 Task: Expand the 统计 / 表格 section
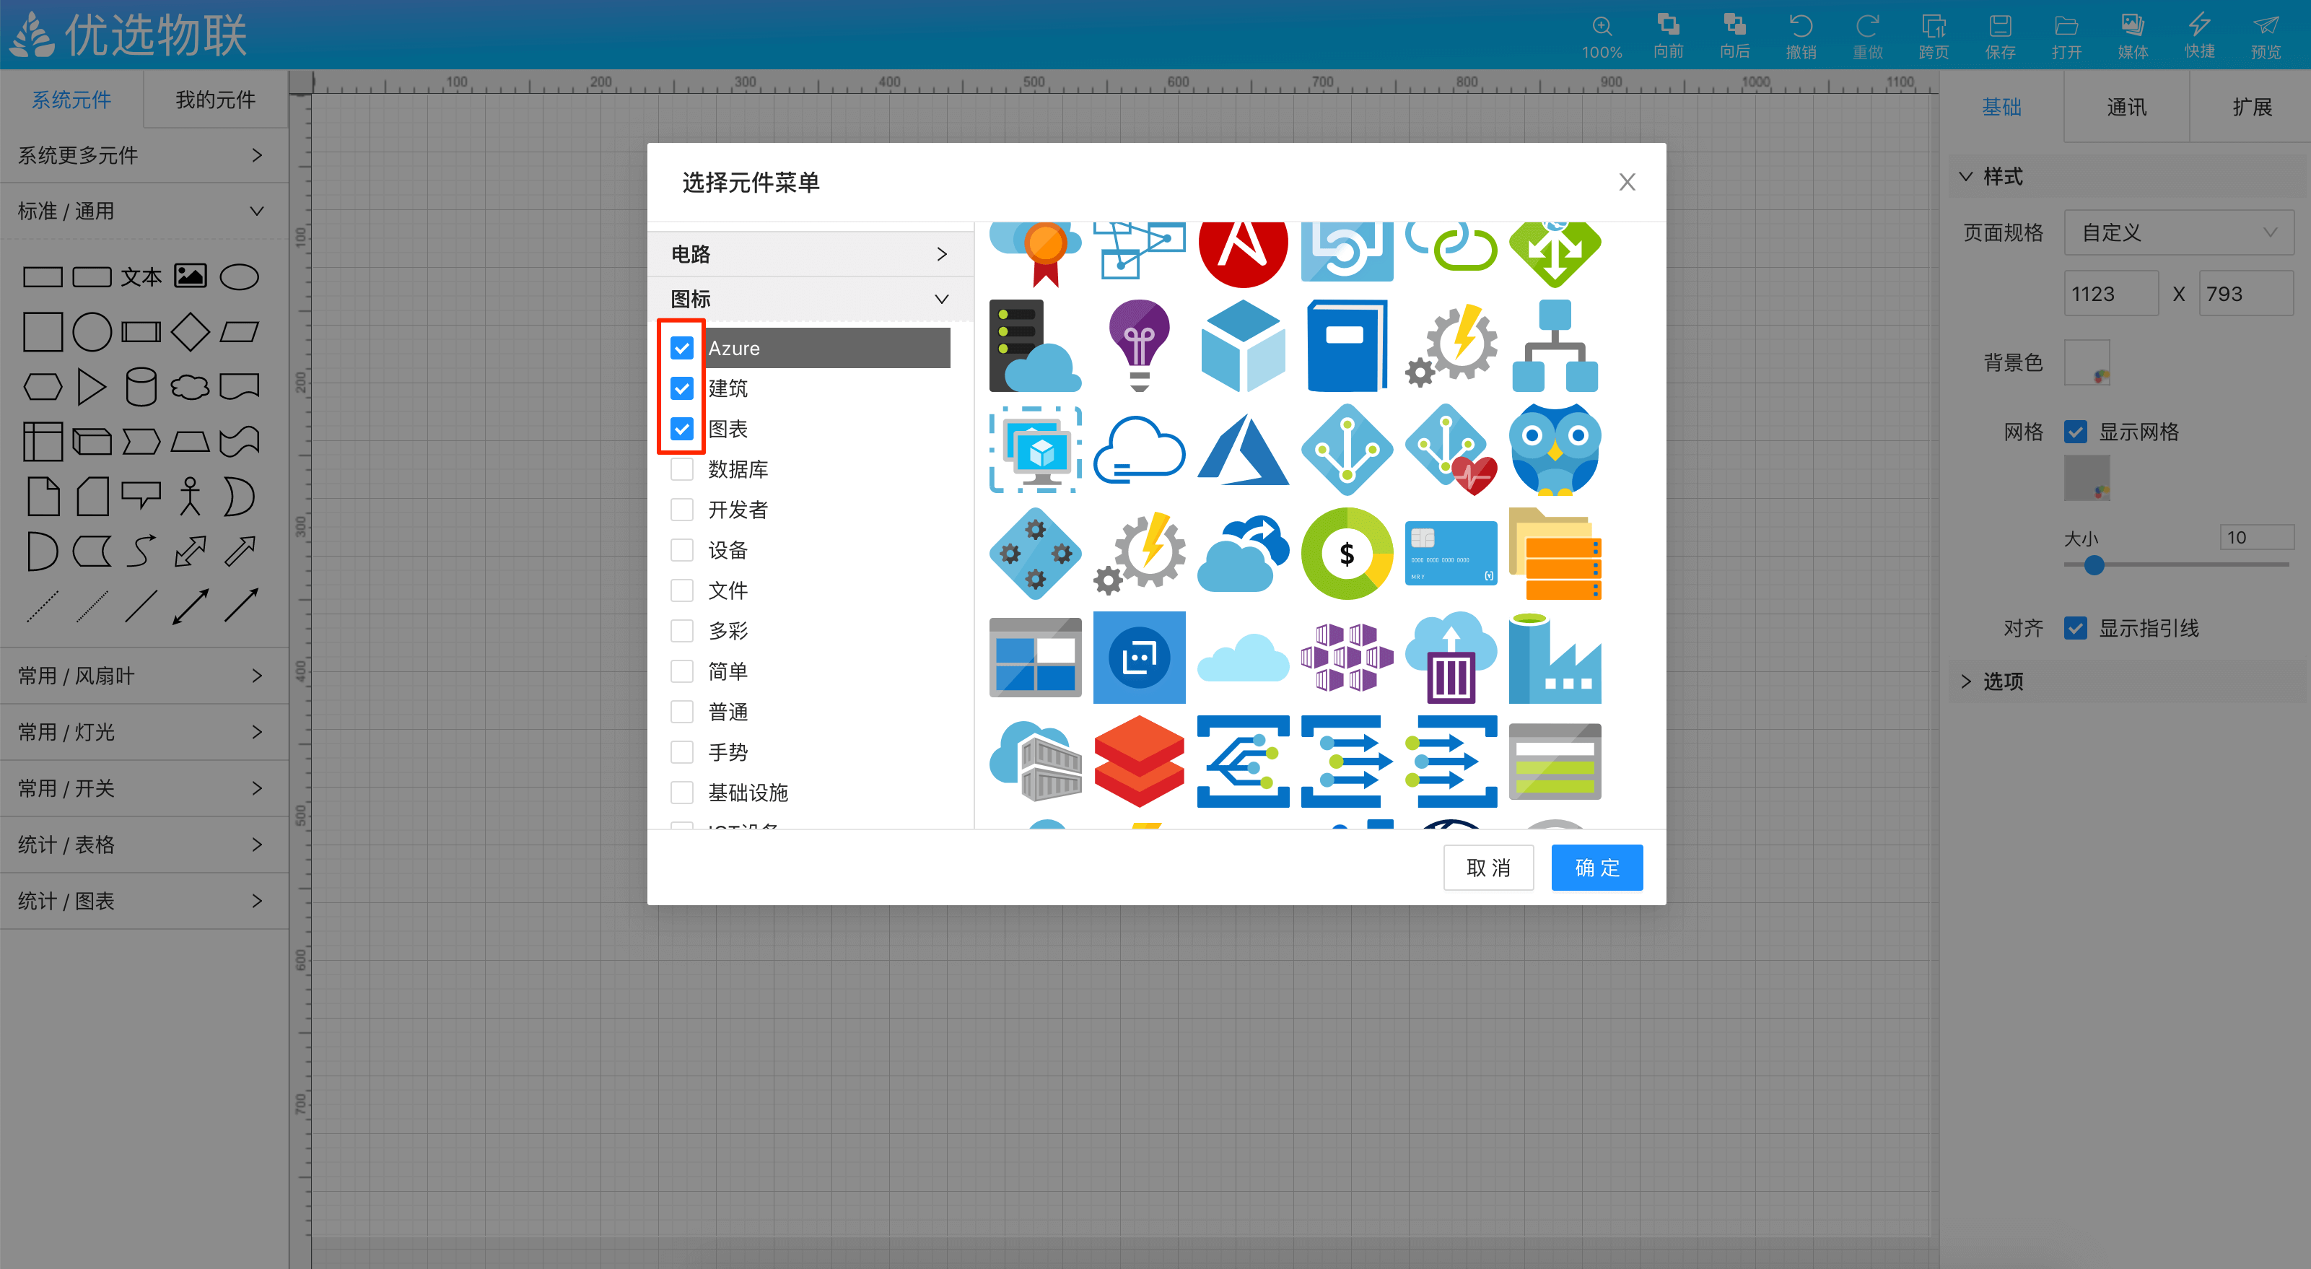(144, 845)
